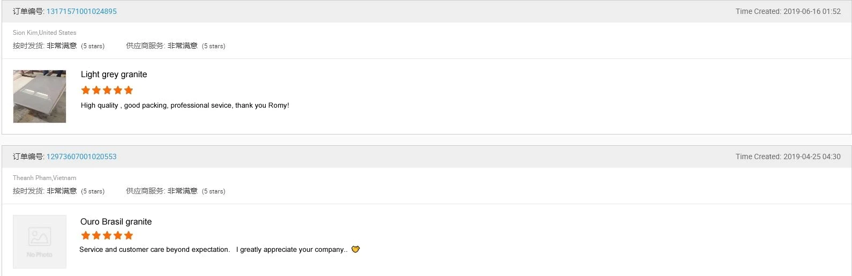This screenshot has width=852, height=276.
Task: Click the 订单编号 label above Sion Kim's review
Action: pos(28,11)
